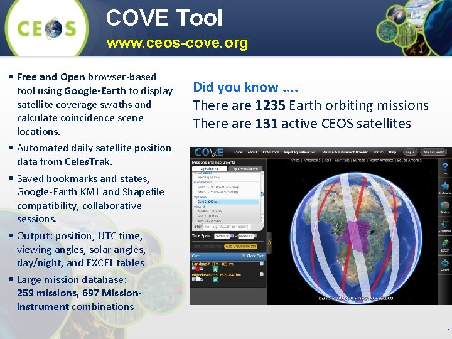Click the Asia region link
The height and width of the screenshot is (339, 452).
(328, 160)
